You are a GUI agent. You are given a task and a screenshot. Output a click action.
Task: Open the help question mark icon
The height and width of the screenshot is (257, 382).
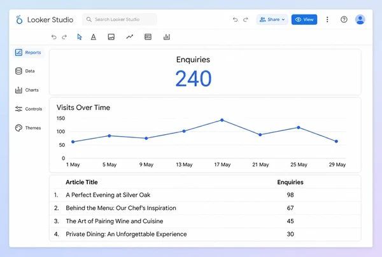344,20
